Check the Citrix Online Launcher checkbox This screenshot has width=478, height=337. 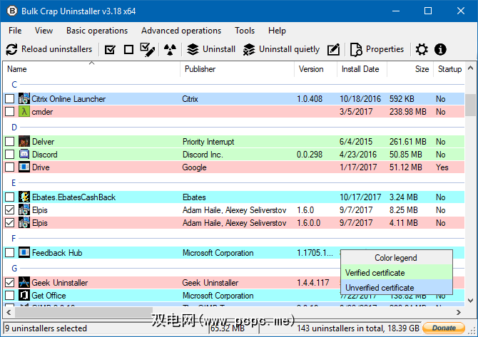click(9, 99)
